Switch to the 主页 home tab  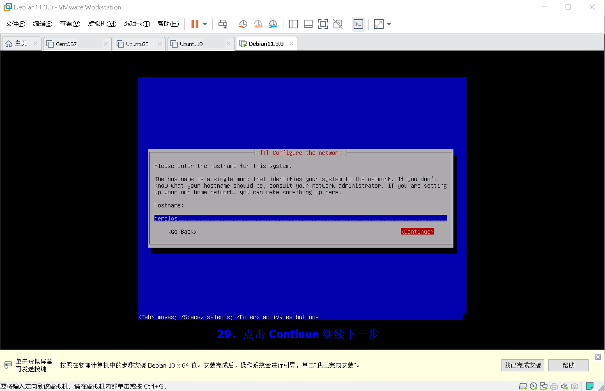[x=21, y=44]
